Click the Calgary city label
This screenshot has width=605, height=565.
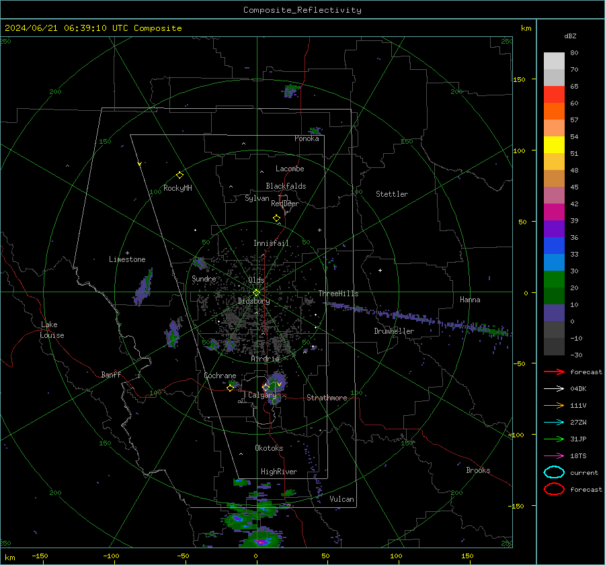pos(262,395)
